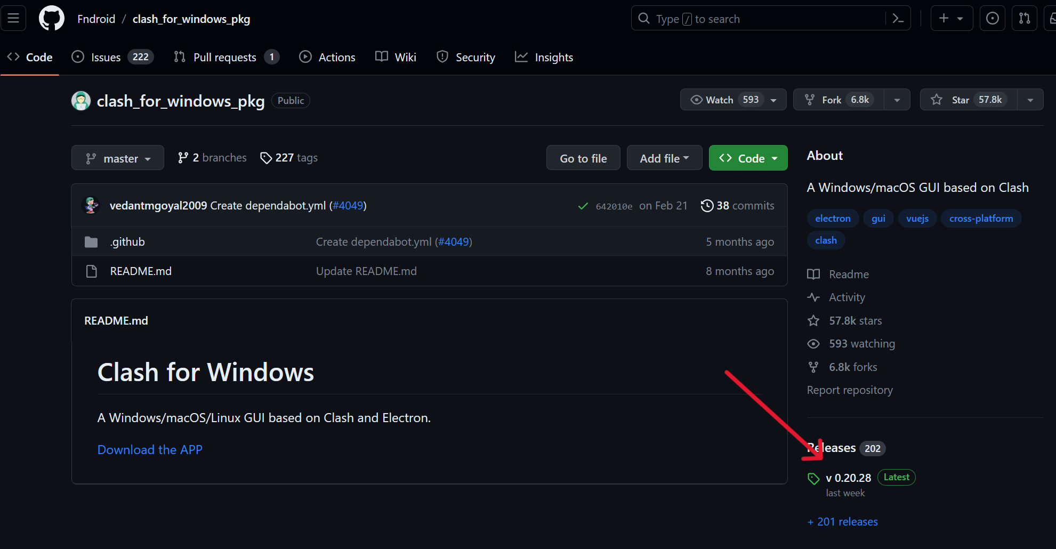Star the repository
This screenshot has height=549, width=1056.
point(969,100)
